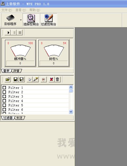The width and height of the screenshot is (127, 166).
Task: Enable the Filter 6 checkbox
Action: [x=4, y=109]
